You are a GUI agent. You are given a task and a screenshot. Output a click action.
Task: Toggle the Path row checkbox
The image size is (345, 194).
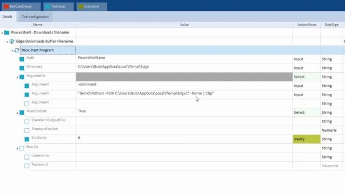tap(22, 59)
